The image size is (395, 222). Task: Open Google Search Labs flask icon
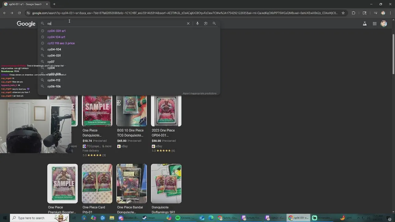(x=365, y=24)
